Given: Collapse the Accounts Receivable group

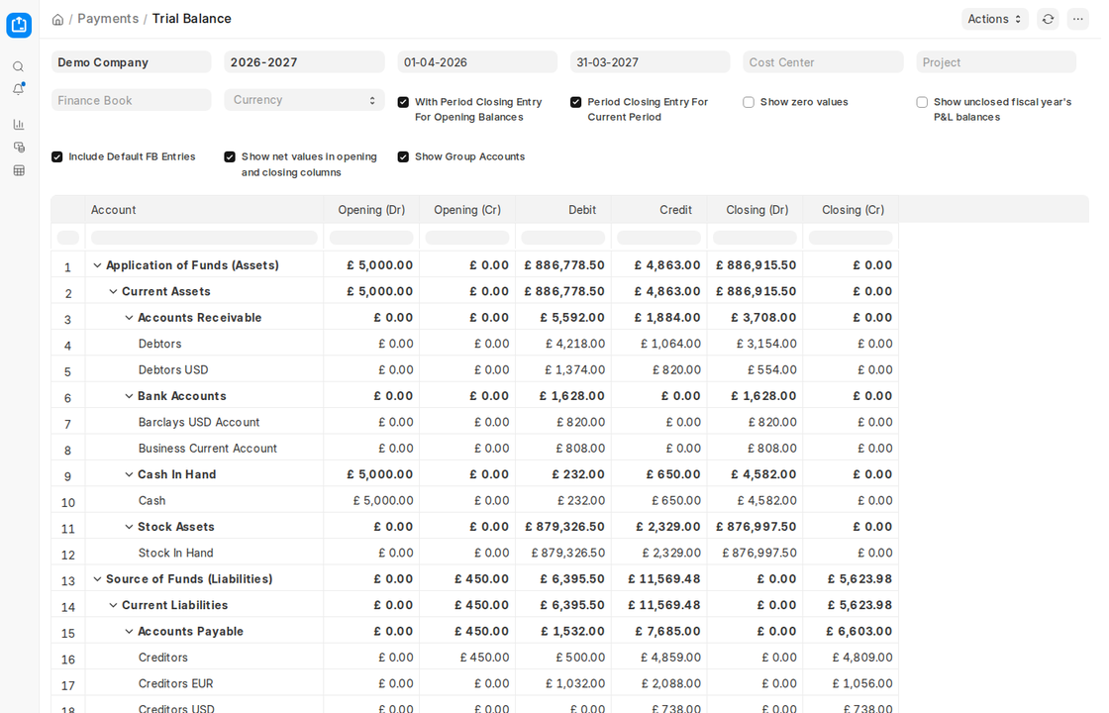Looking at the screenshot, I should [129, 318].
